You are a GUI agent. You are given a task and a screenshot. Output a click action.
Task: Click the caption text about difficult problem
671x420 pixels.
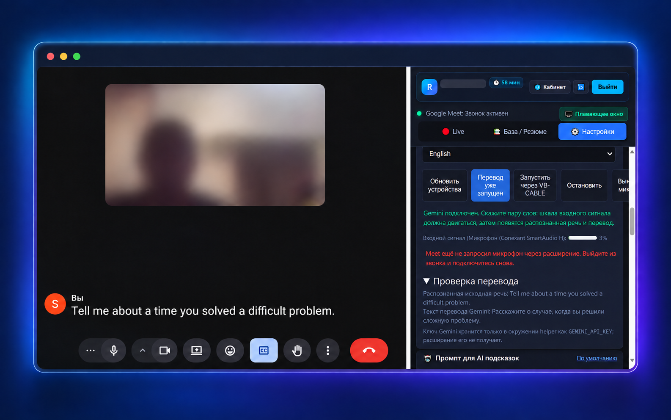(x=203, y=311)
